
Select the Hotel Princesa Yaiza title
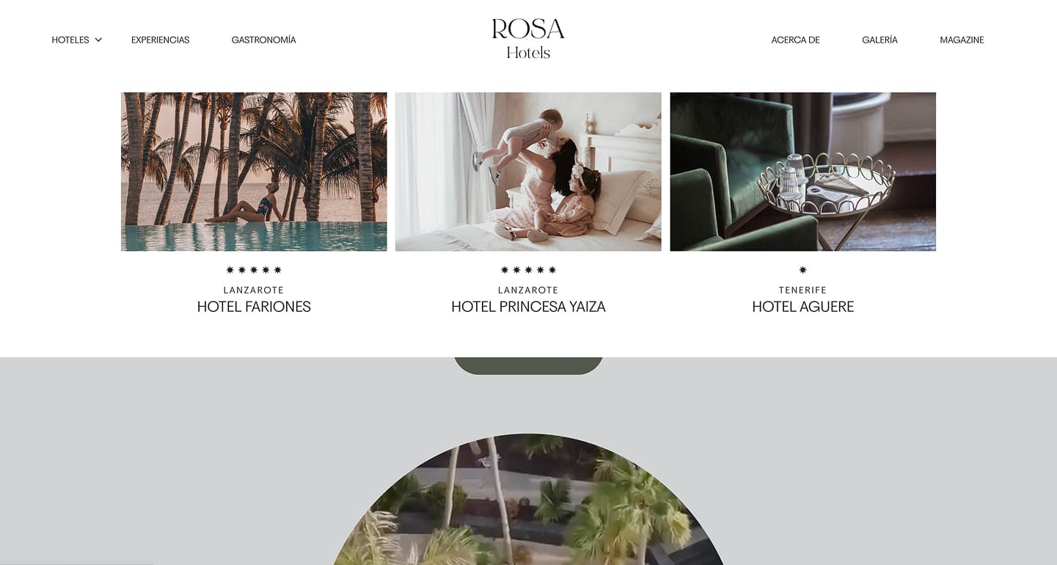coord(528,307)
